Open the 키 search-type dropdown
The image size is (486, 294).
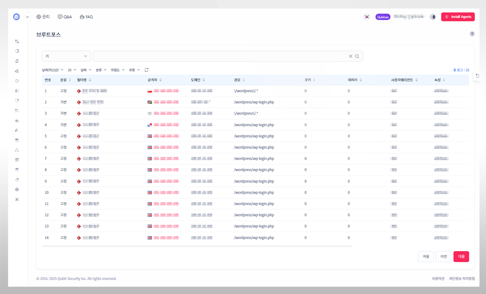66,56
